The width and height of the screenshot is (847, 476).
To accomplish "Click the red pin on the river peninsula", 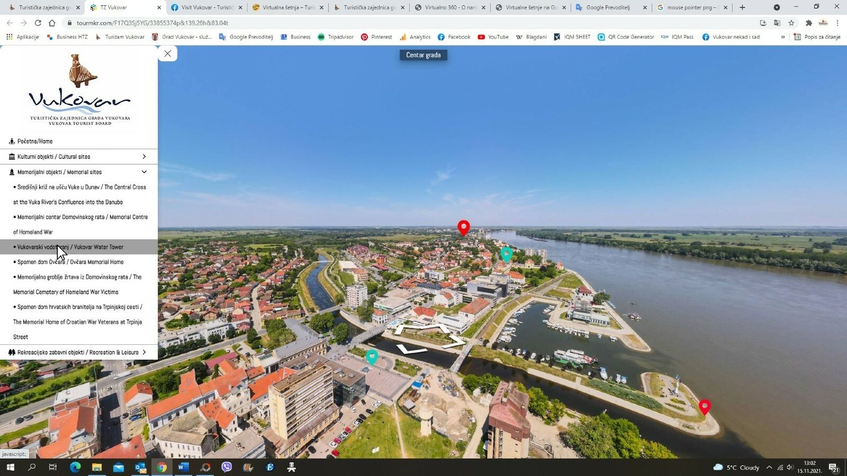I will (704, 407).
